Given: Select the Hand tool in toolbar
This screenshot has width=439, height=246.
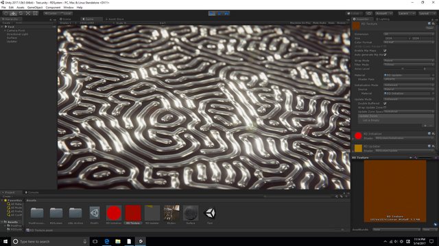Looking at the screenshot, I should (6, 14).
